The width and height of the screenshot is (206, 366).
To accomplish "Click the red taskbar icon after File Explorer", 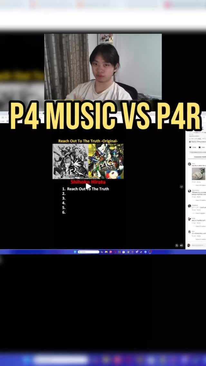I will 111,252.
